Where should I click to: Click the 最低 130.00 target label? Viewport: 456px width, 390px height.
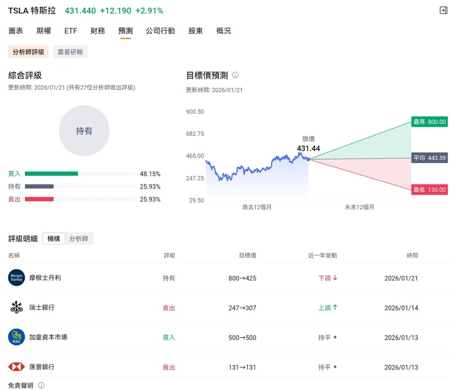(430, 190)
